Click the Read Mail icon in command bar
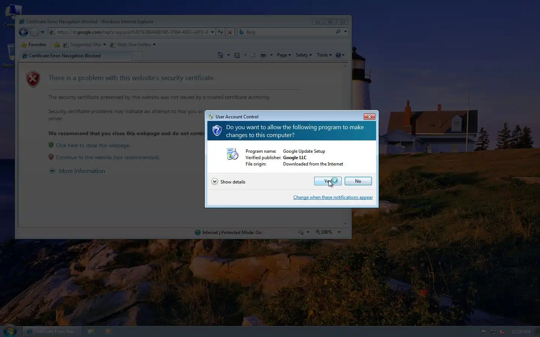 253,55
